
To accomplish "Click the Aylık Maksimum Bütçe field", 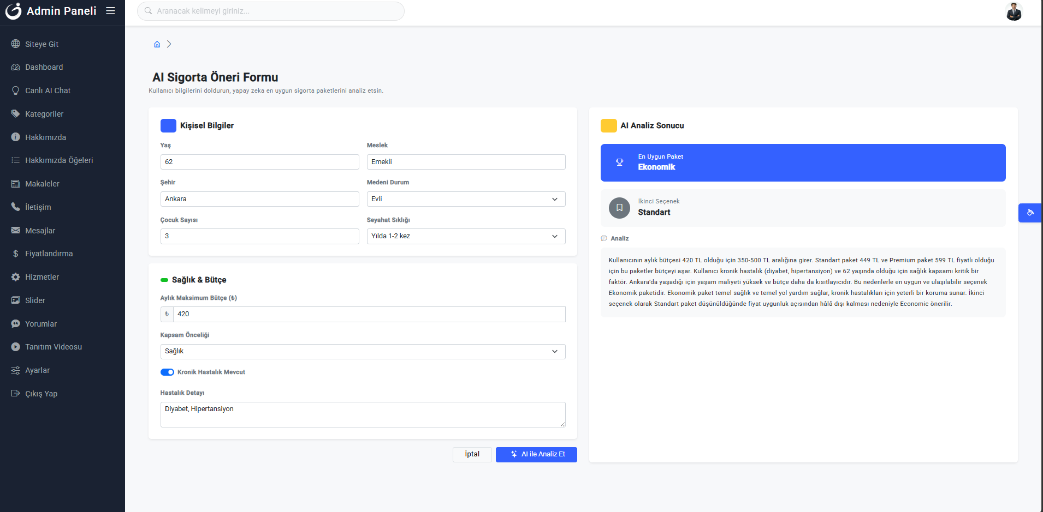I will coord(369,314).
